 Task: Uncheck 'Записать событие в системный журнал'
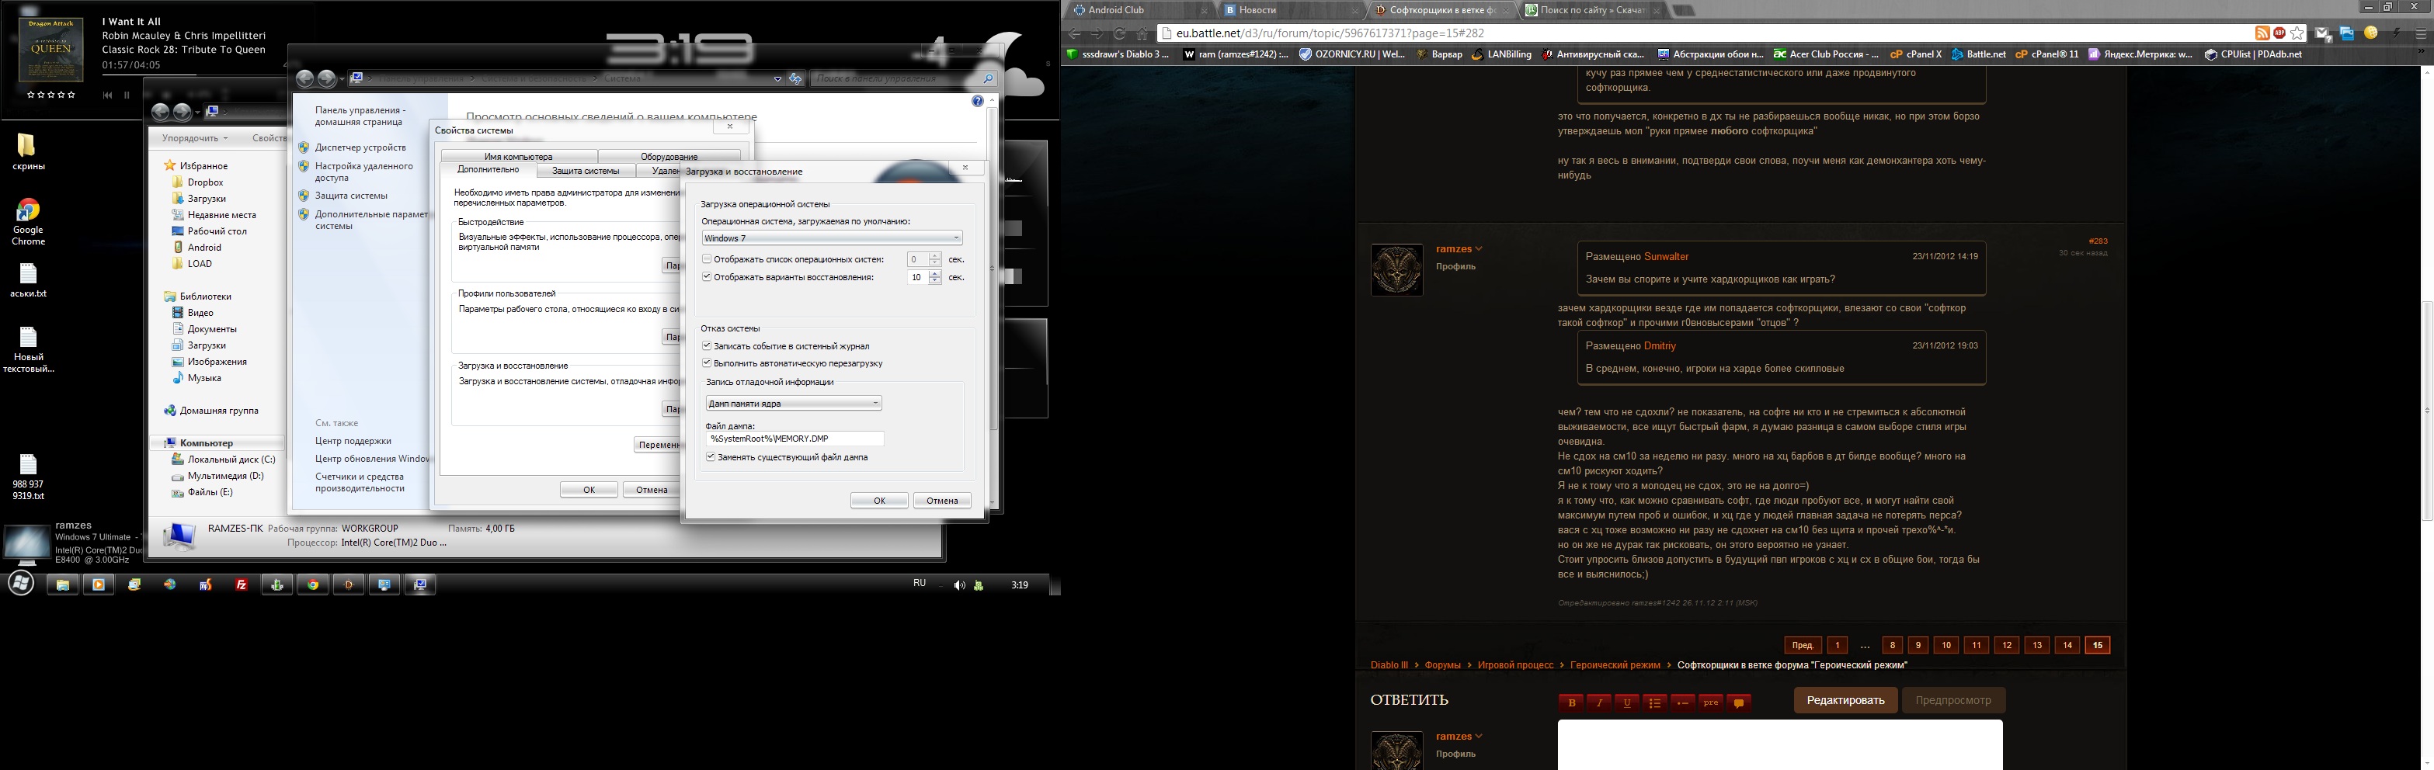coord(707,345)
